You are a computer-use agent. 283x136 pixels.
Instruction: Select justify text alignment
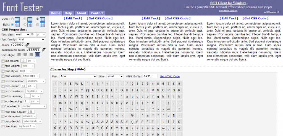pyautogui.click(x=37, y=55)
